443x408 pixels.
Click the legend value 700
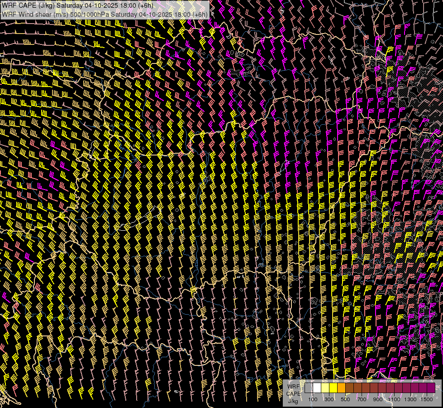click(362, 399)
